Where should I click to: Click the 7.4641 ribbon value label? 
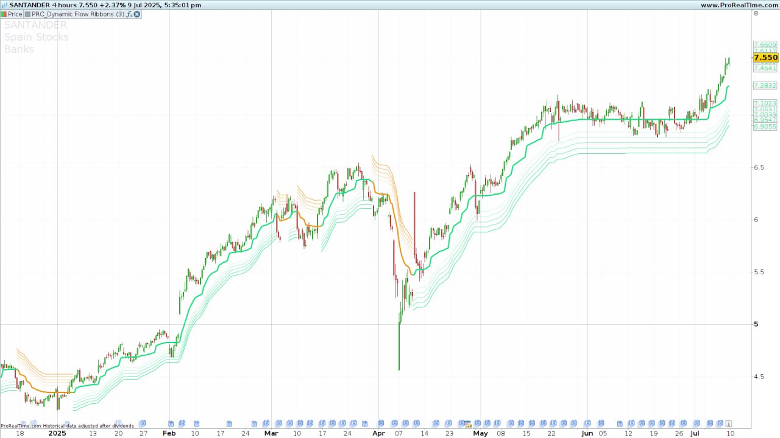coord(765,68)
